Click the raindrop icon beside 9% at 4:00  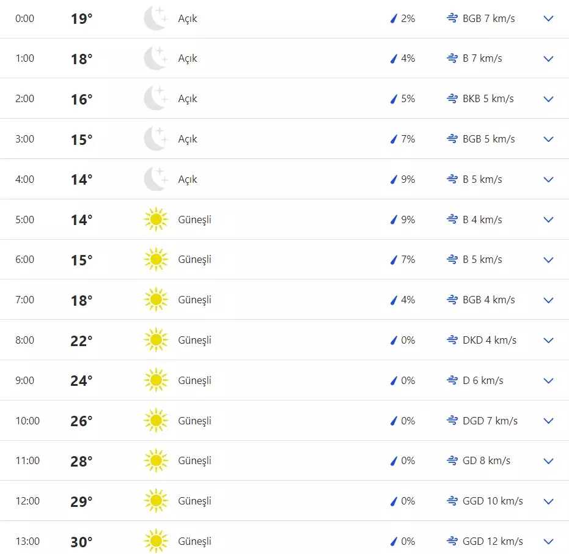click(394, 179)
